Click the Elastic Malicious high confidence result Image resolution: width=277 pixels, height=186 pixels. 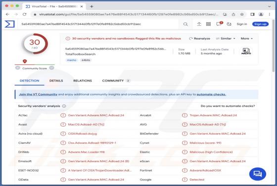tap(211, 152)
